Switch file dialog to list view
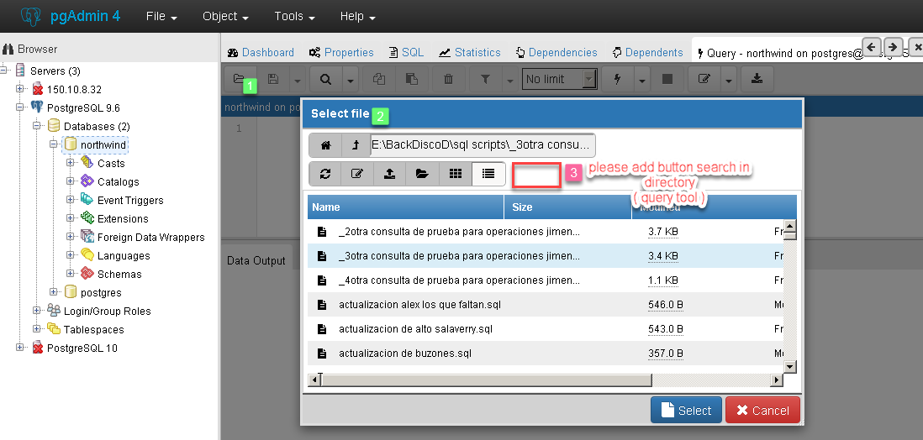Image resolution: width=923 pixels, height=440 pixels. [488, 174]
